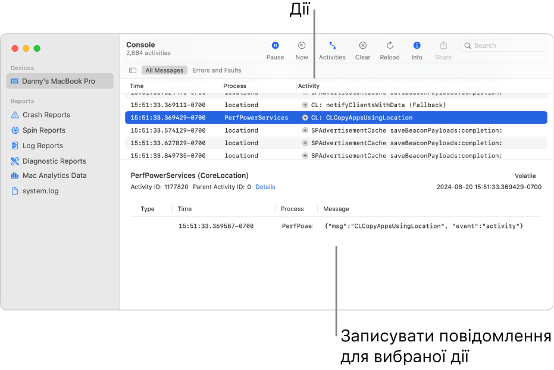Click the Log Reports document icon
The image size is (554, 370).
[15, 146]
